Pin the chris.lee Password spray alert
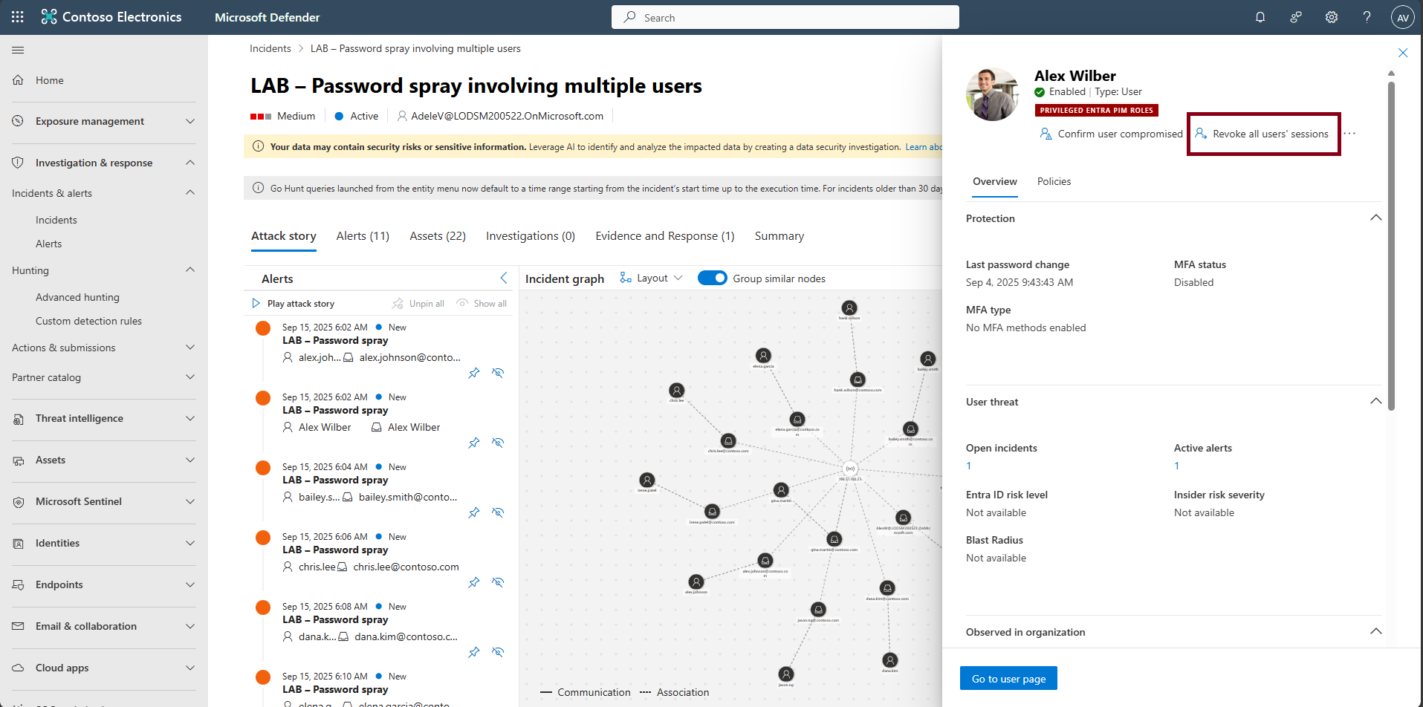The width and height of the screenshot is (1423, 707). [x=474, y=582]
